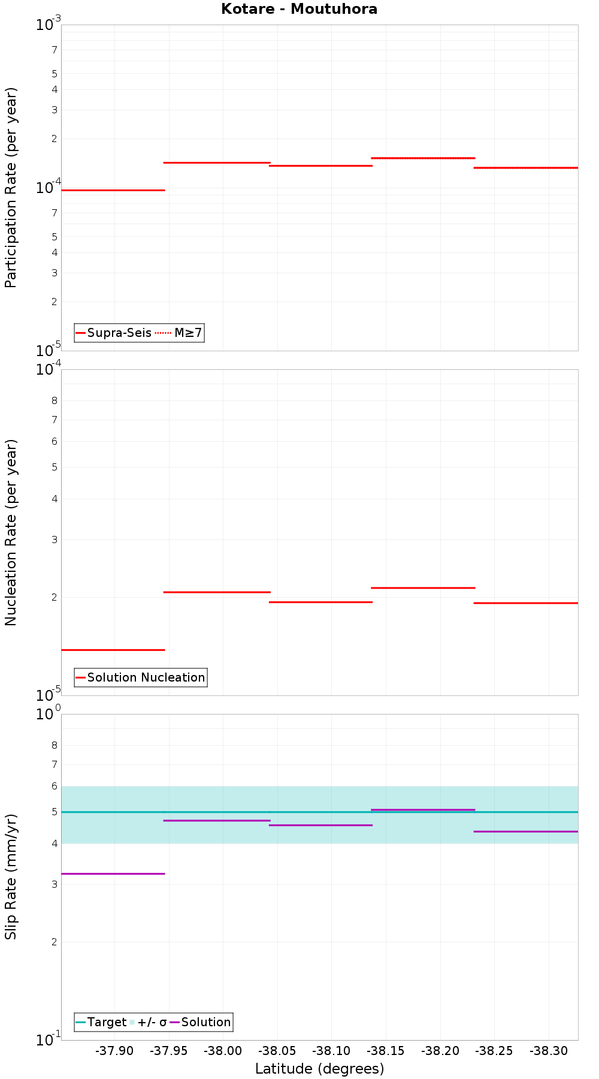Click the Solution Nucleation legend entry

pyautogui.click(x=141, y=677)
